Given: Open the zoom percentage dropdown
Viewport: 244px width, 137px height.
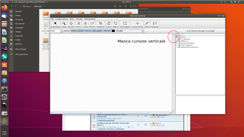Looking at the screenshot, I should coord(62,31).
